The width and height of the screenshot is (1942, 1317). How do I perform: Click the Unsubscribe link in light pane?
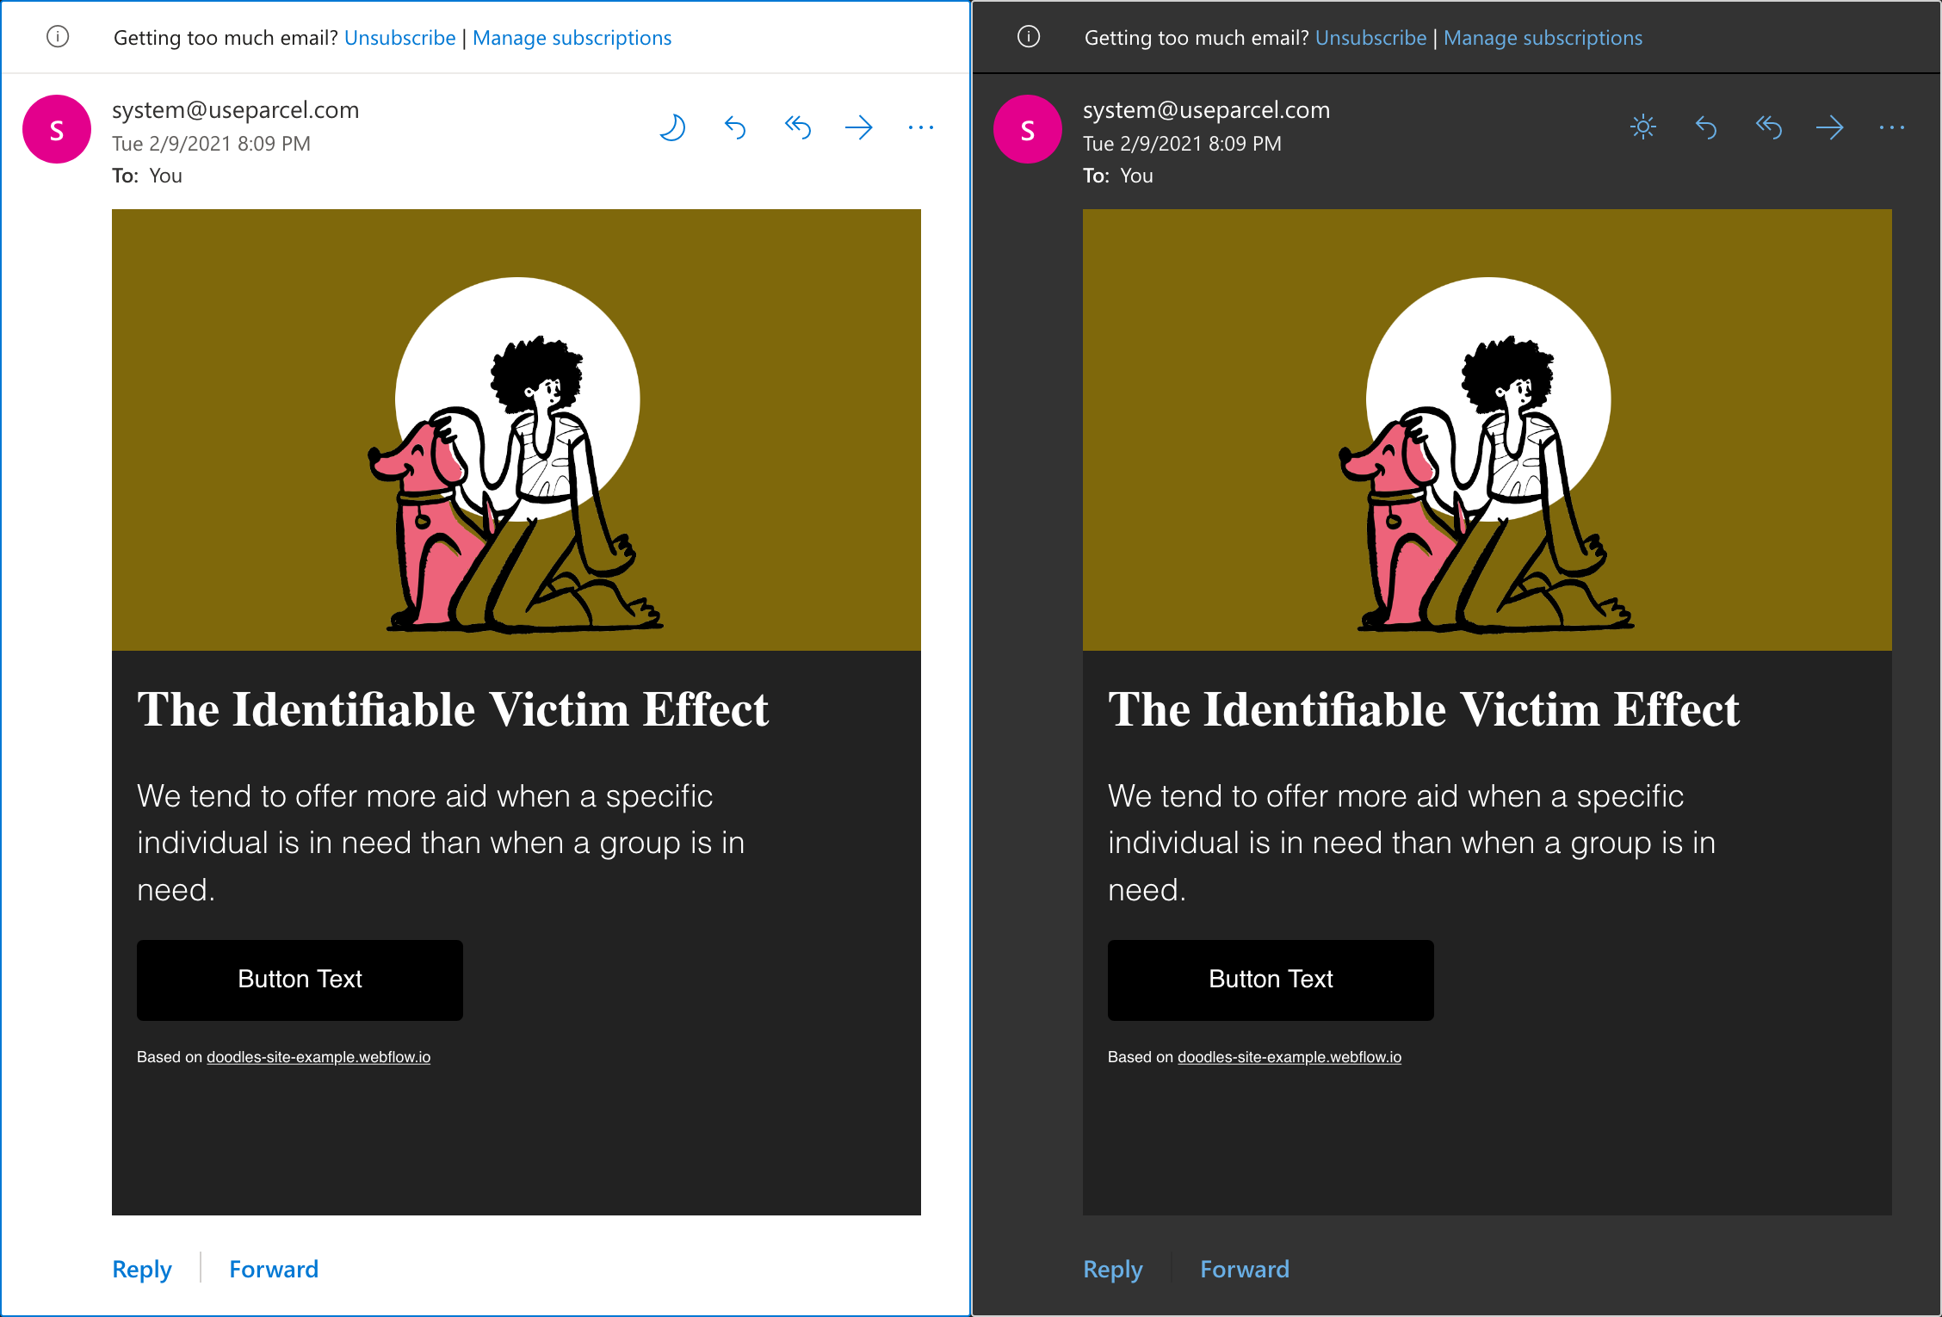coord(399,37)
